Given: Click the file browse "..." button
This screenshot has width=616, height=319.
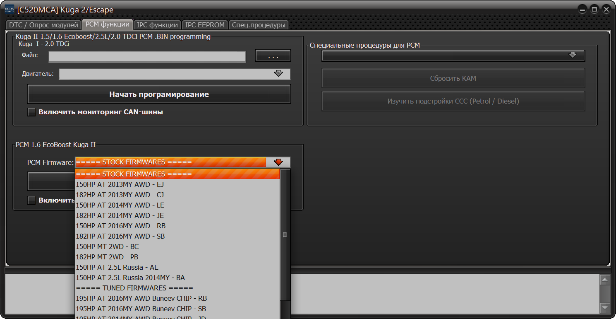Looking at the screenshot, I should coord(273,56).
